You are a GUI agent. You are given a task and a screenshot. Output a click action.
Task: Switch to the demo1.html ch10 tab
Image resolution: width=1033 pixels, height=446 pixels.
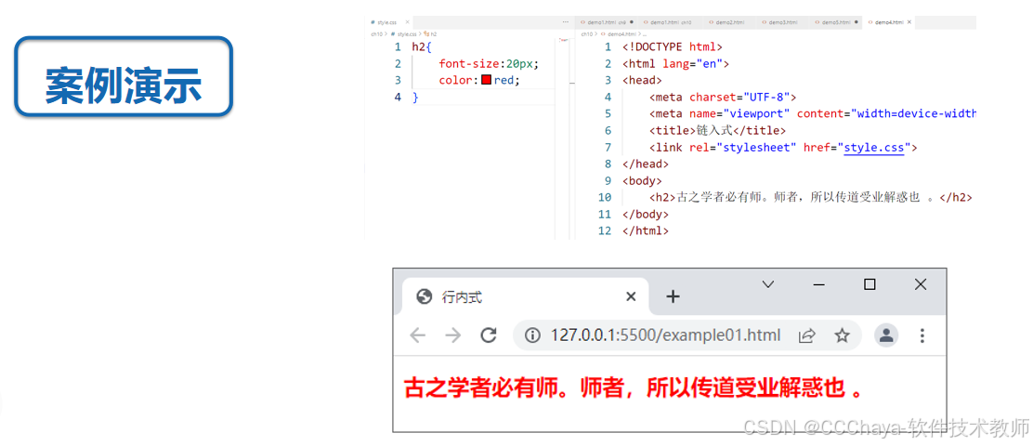(670, 22)
